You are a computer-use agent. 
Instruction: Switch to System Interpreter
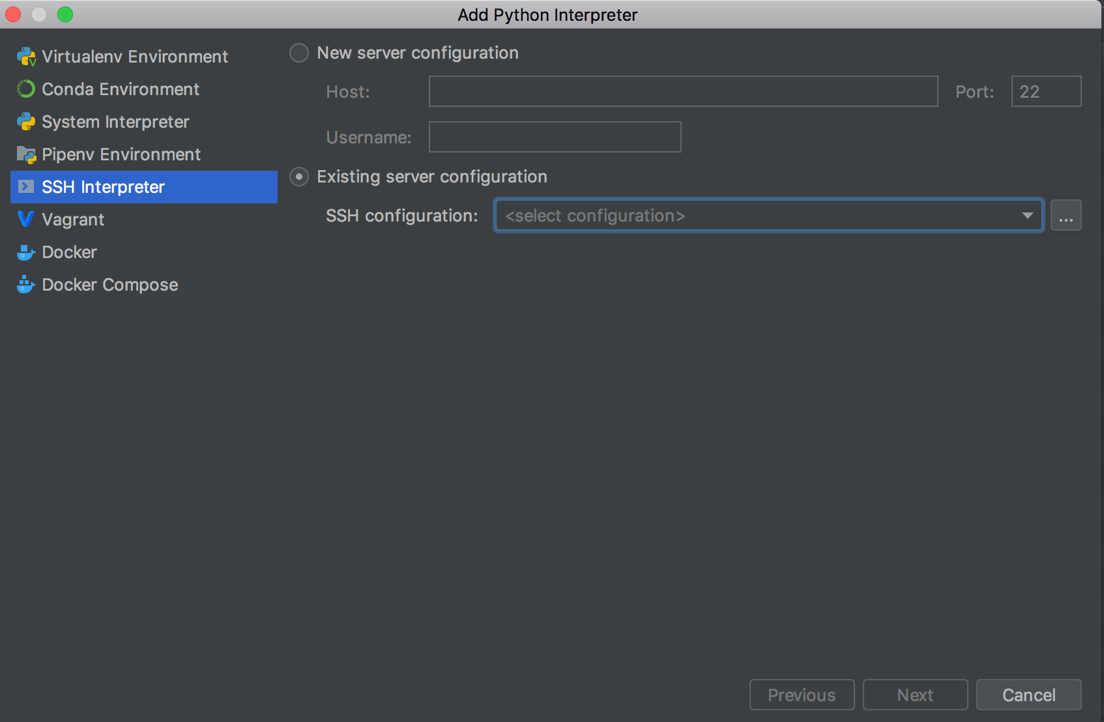point(144,122)
